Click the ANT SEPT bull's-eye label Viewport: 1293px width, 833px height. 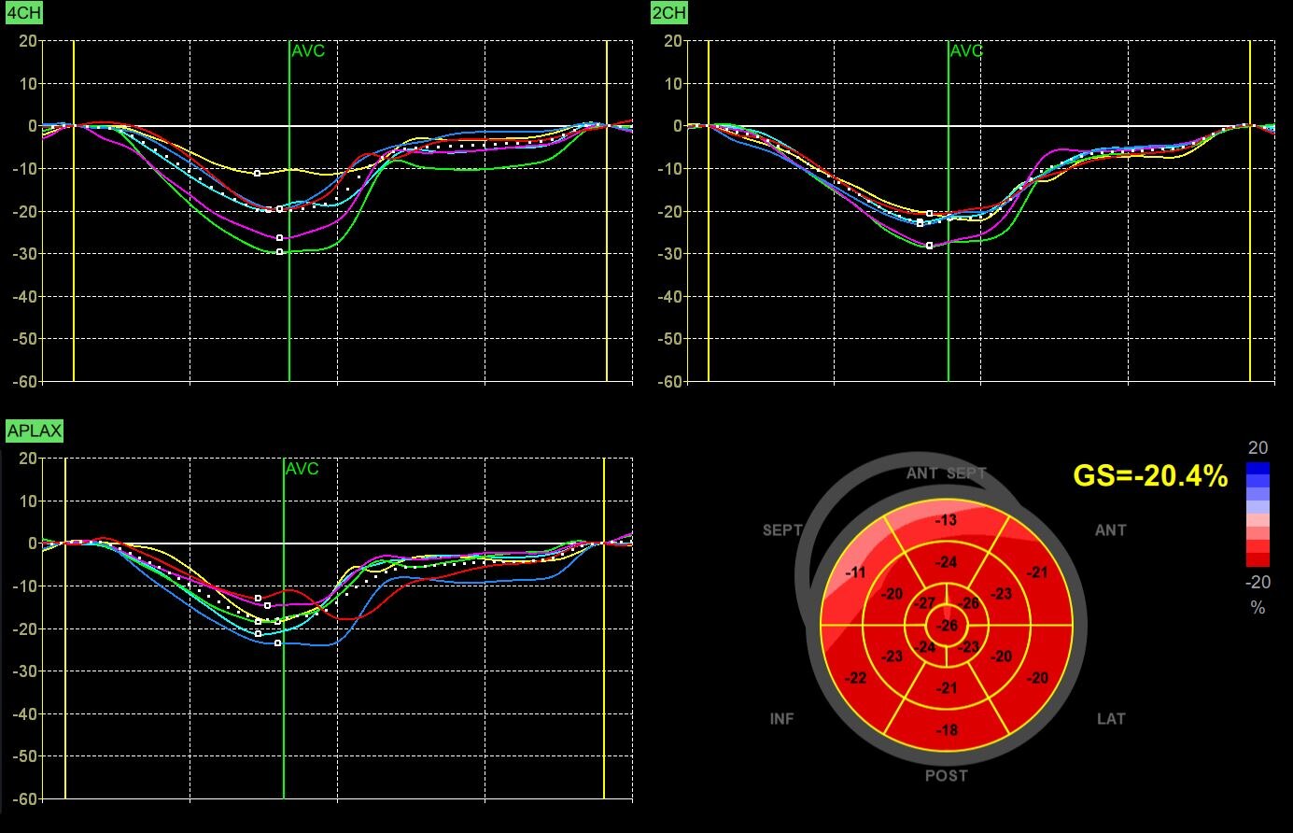coord(946,473)
